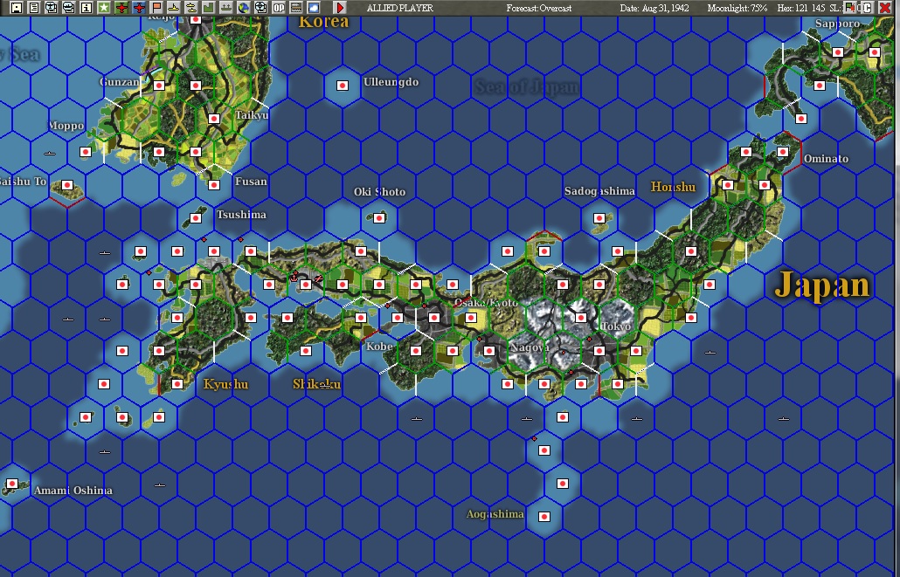Click the 'Kobe' city label
The height and width of the screenshot is (577, 900).
pos(379,346)
